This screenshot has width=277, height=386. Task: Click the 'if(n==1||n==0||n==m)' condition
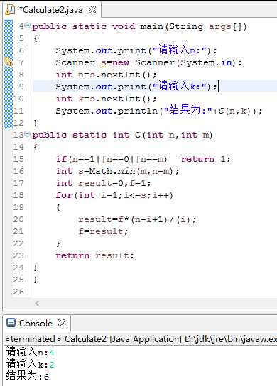pos(112,159)
